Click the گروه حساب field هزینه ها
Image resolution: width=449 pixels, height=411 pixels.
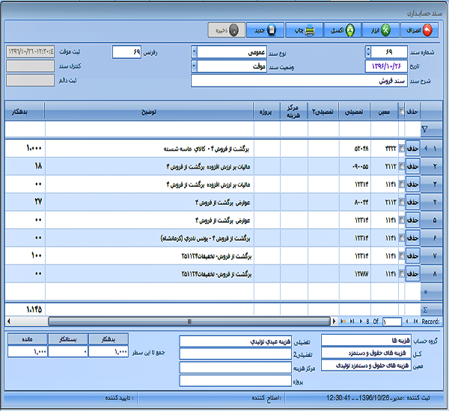pos(366,340)
